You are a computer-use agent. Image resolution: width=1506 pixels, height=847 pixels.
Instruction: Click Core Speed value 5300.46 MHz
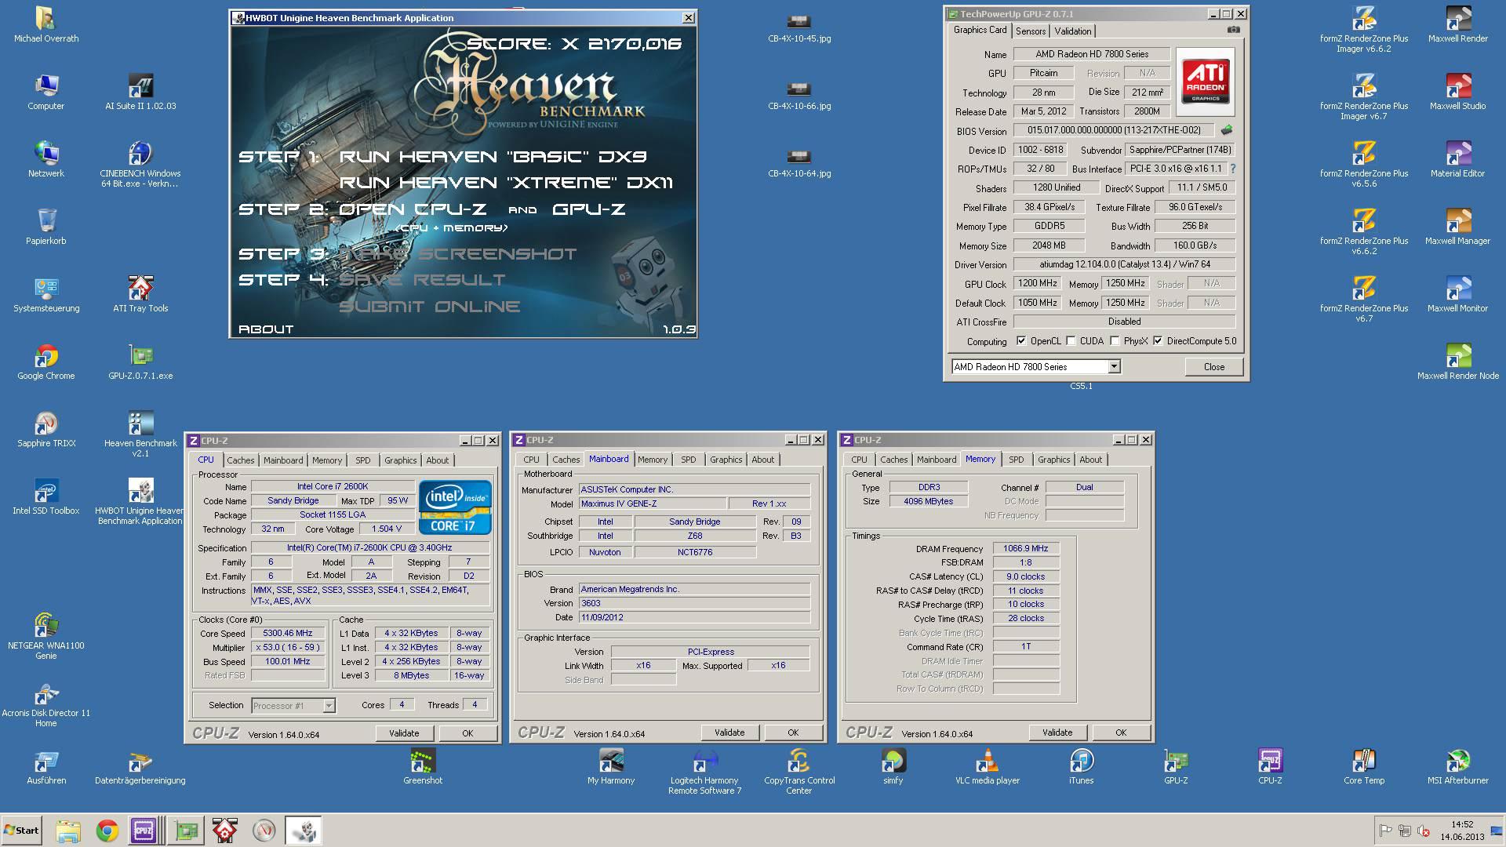pyautogui.click(x=288, y=634)
